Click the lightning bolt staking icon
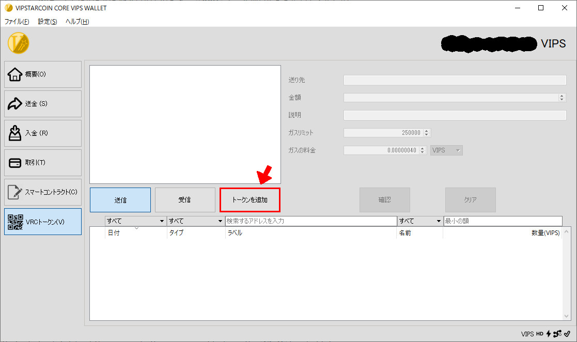Image resolution: width=577 pixels, height=342 pixels. [548, 334]
